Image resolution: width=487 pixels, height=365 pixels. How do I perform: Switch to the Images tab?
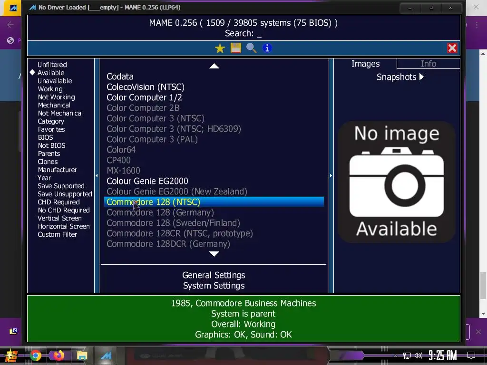click(366, 64)
